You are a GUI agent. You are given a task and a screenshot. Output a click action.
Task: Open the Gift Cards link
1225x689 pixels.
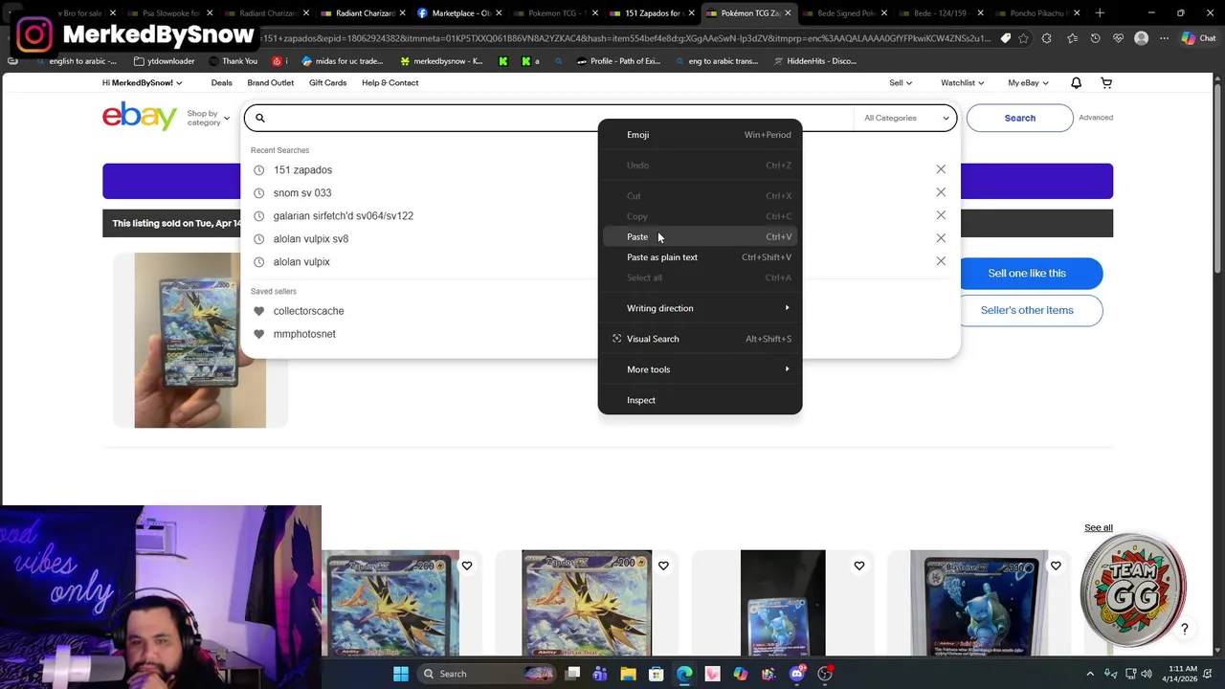click(327, 83)
